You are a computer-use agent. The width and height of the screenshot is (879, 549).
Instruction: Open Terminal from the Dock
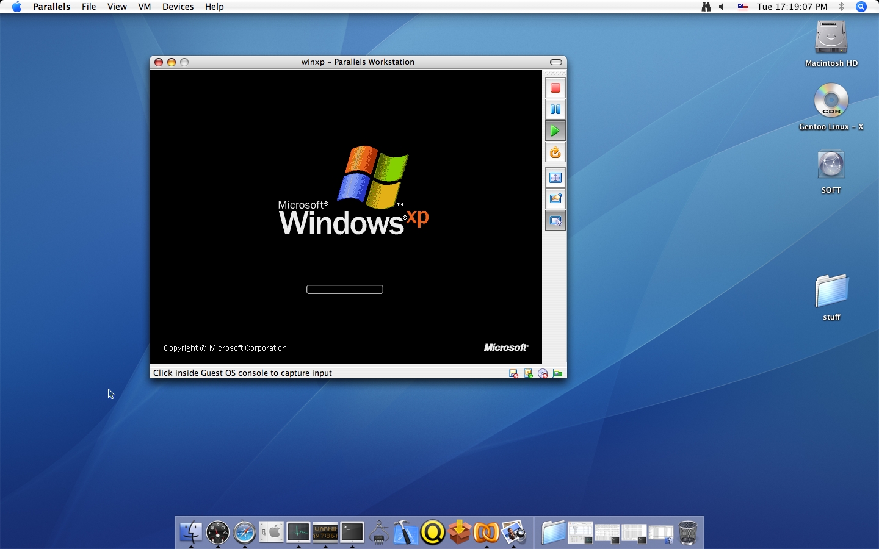click(352, 533)
